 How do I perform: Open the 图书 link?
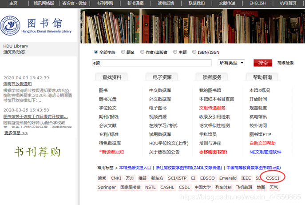click(x=103, y=90)
